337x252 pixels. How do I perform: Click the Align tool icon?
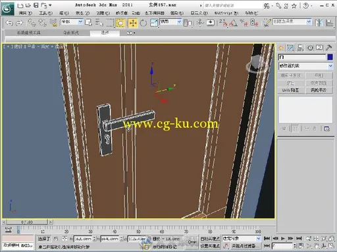(x=330, y=23)
